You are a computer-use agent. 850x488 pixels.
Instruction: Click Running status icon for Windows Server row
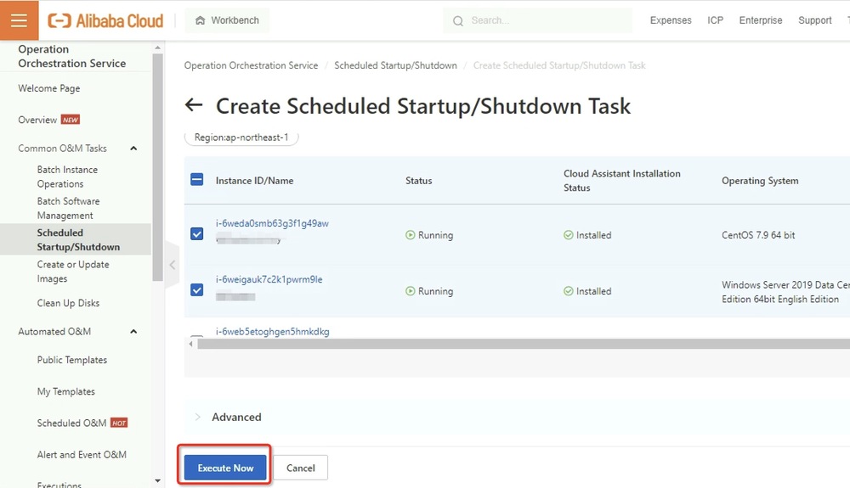pos(411,291)
